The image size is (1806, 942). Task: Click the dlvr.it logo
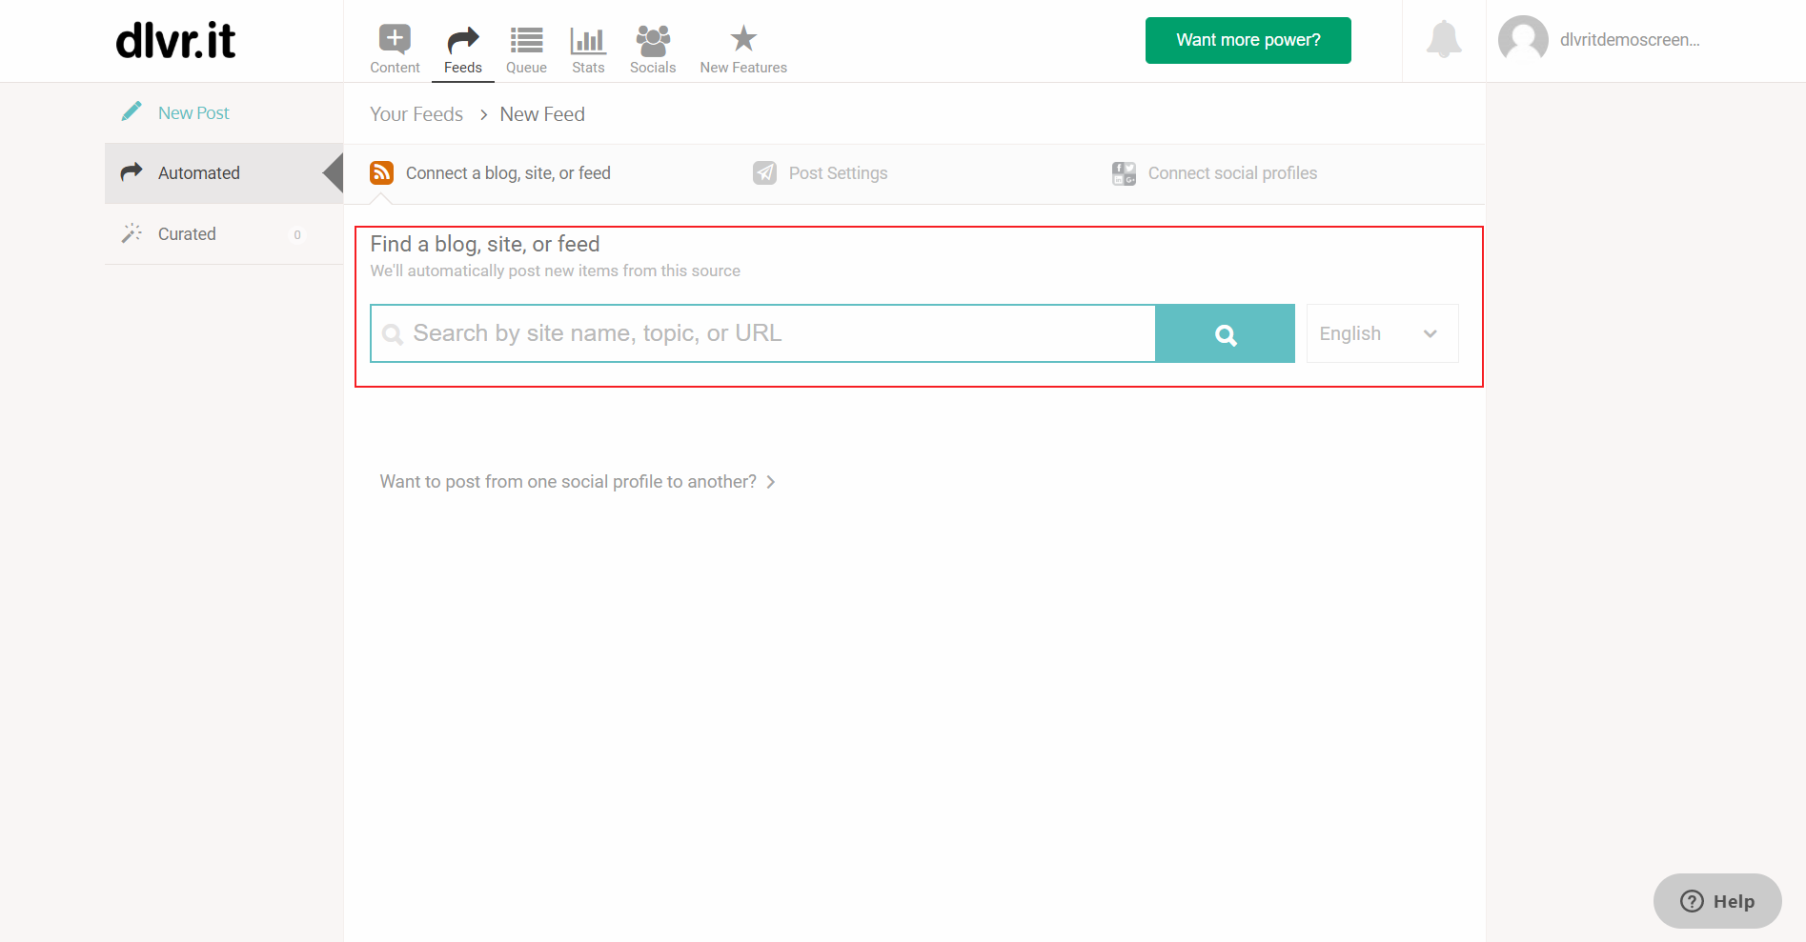(x=175, y=41)
